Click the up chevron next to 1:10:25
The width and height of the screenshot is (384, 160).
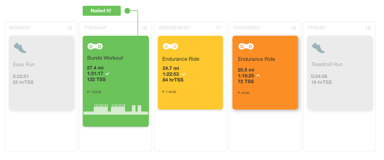coord(258,75)
